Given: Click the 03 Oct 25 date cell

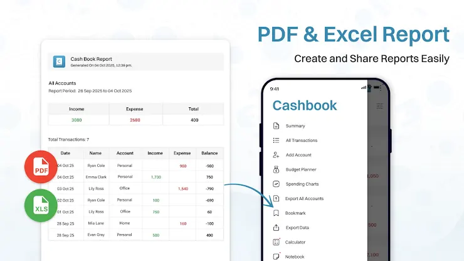Looking at the screenshot, I should point(65,189).
